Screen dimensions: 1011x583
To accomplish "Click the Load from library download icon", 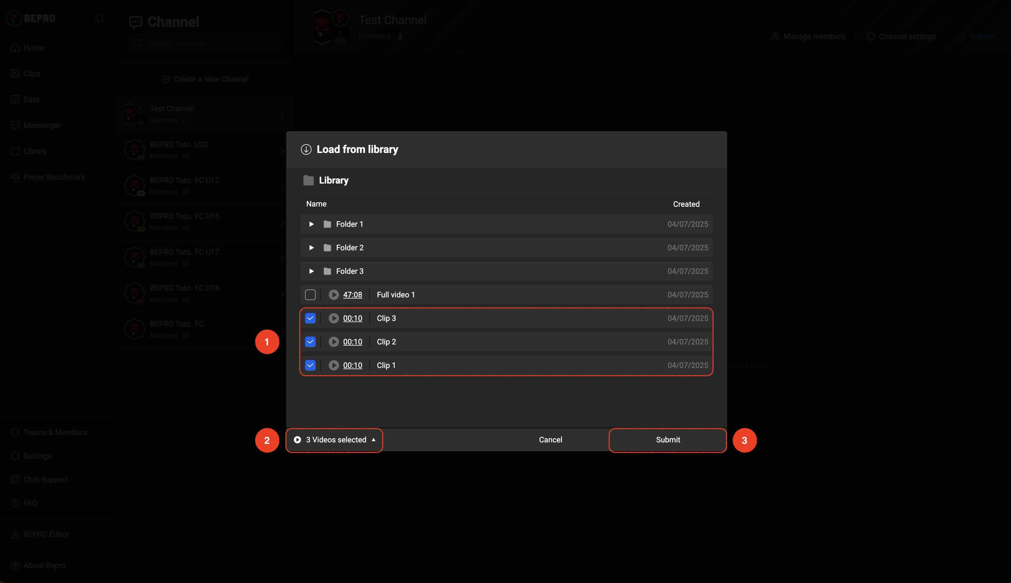I will point(306,149).
